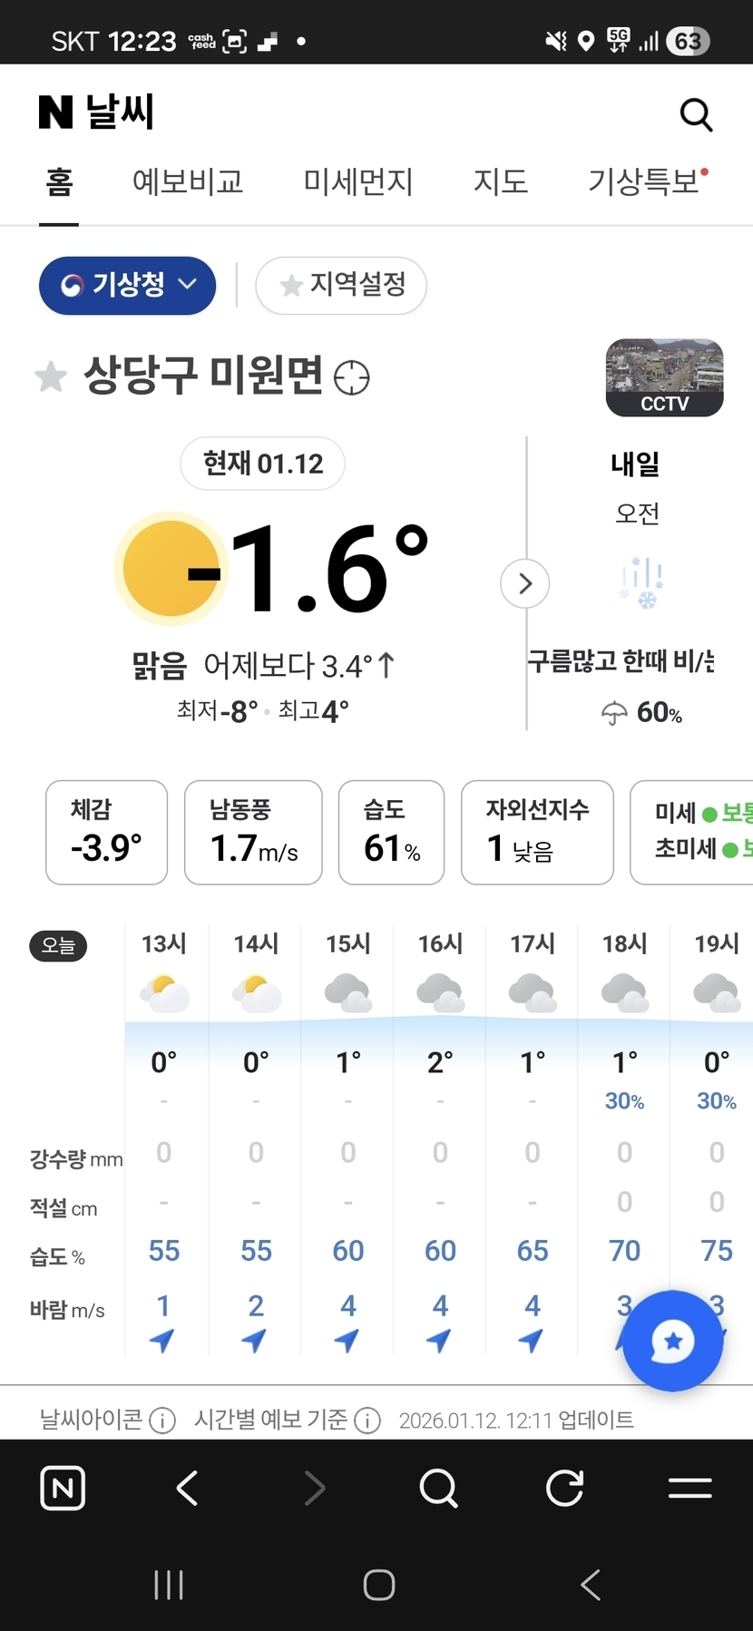
Task: Tap the hourly forecast criteria info icon
Action: [x=367, y=1420]
